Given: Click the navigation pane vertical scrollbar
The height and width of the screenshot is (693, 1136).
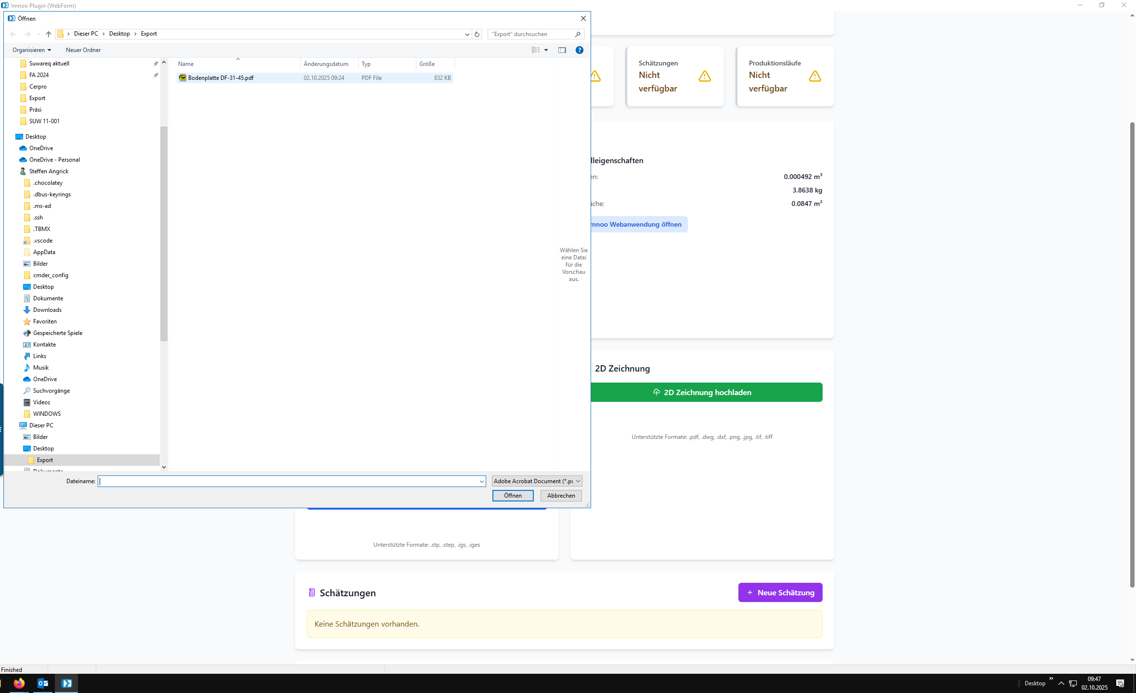Looking at the screenshot, I should 164,234.
